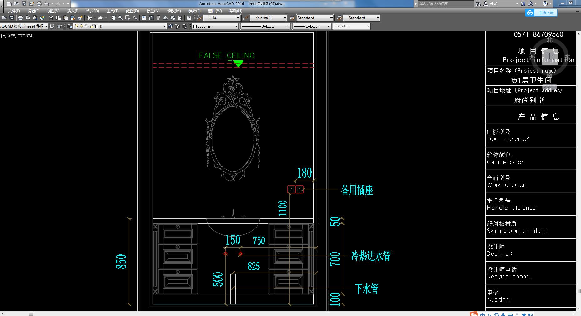Open the QuickCalc calculator icon
Screen dimensions: 581x316
pos(180,18)
